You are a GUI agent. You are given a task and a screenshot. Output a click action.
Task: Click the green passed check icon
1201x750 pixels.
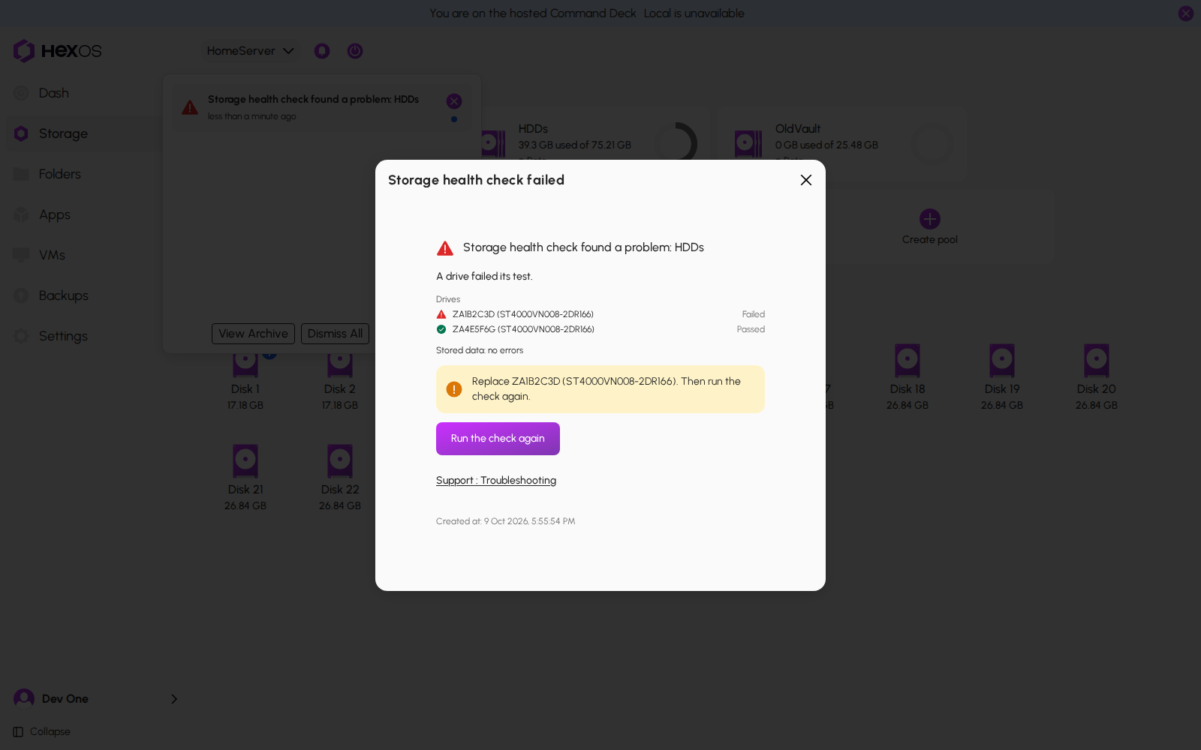pos(441,329)
